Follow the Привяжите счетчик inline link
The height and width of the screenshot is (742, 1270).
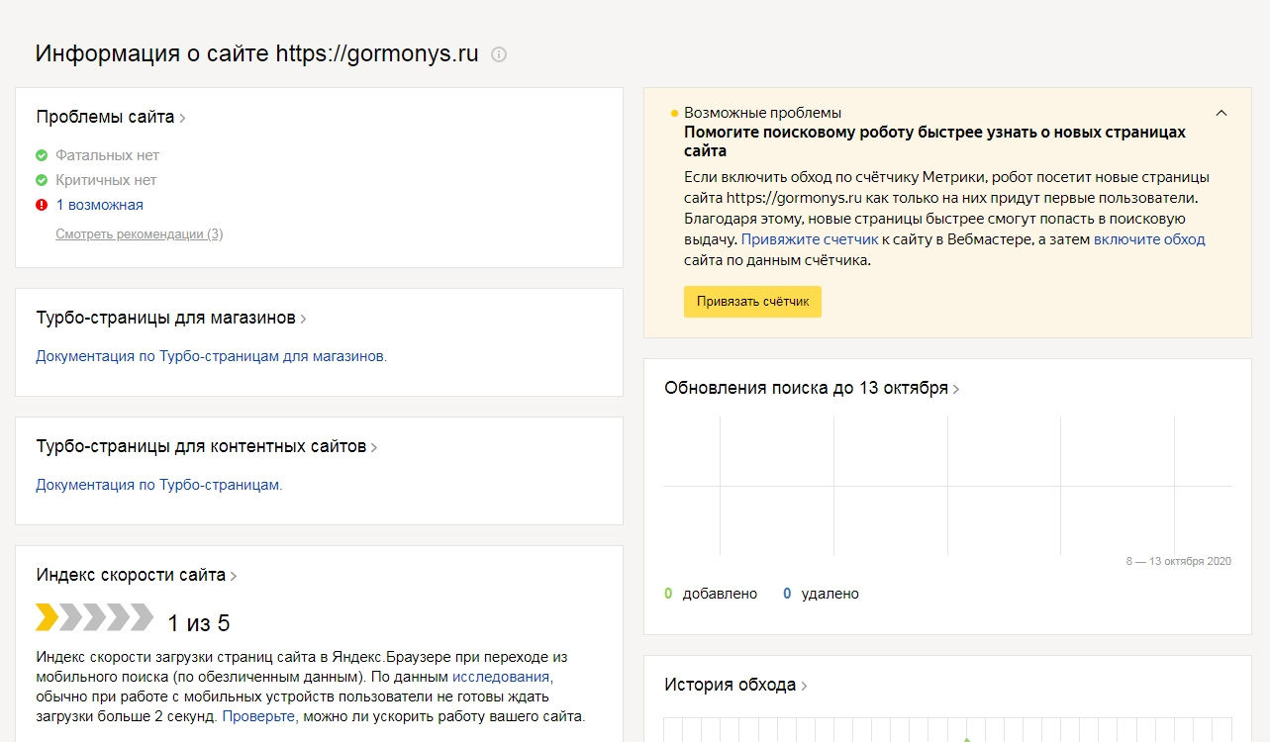pyautogui.click(x=810, y=239)
